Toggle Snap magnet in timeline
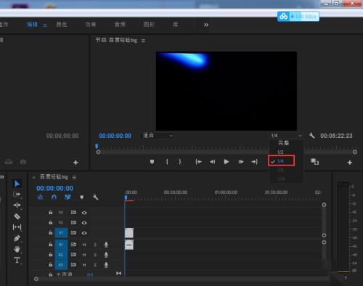The image size is (363, 286). tap(54, 197)
